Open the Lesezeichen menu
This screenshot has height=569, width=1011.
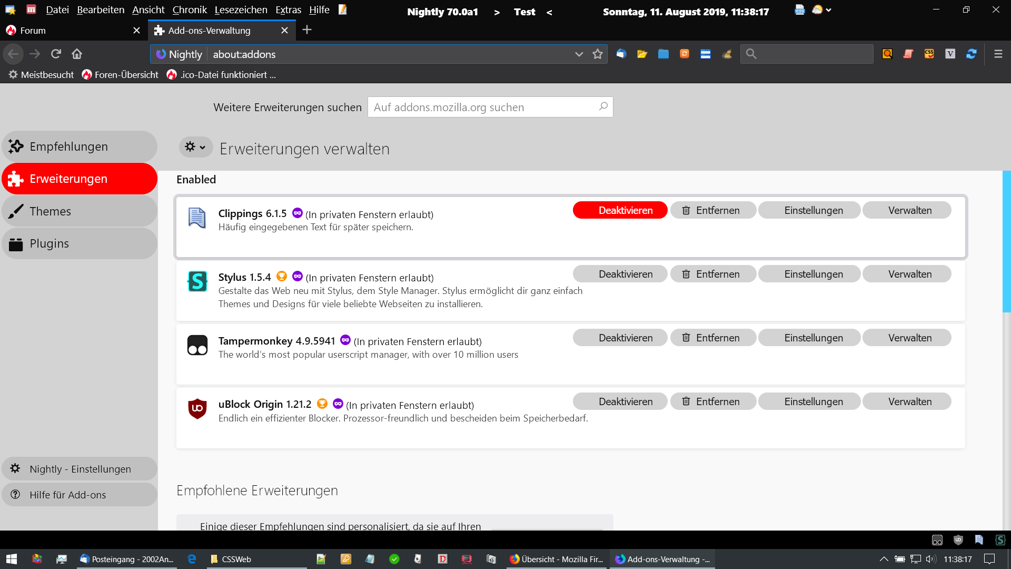click(241, 9)
